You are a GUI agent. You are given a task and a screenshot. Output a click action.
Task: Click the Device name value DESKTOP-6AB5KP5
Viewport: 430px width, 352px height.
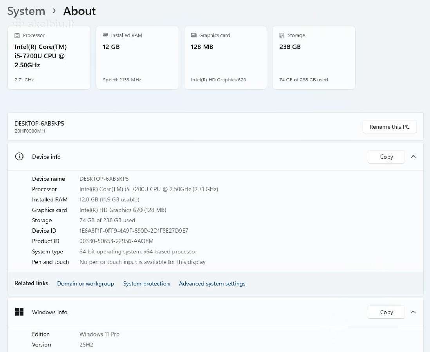point(104,179)
